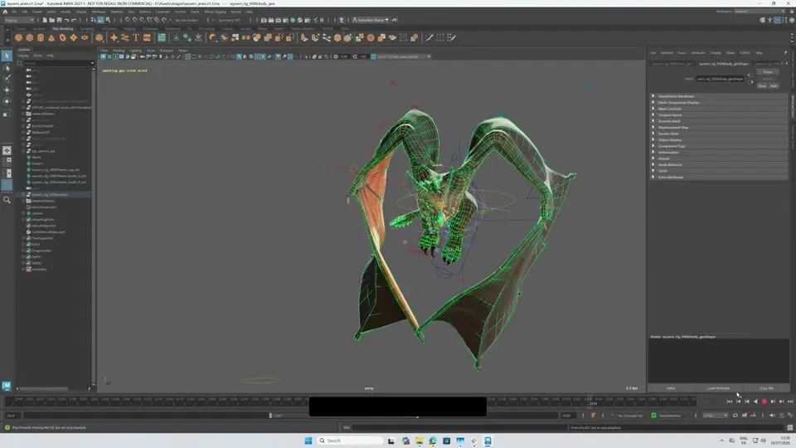Open the File menu
Screen dimensions: 796x448
coord(14,11)
